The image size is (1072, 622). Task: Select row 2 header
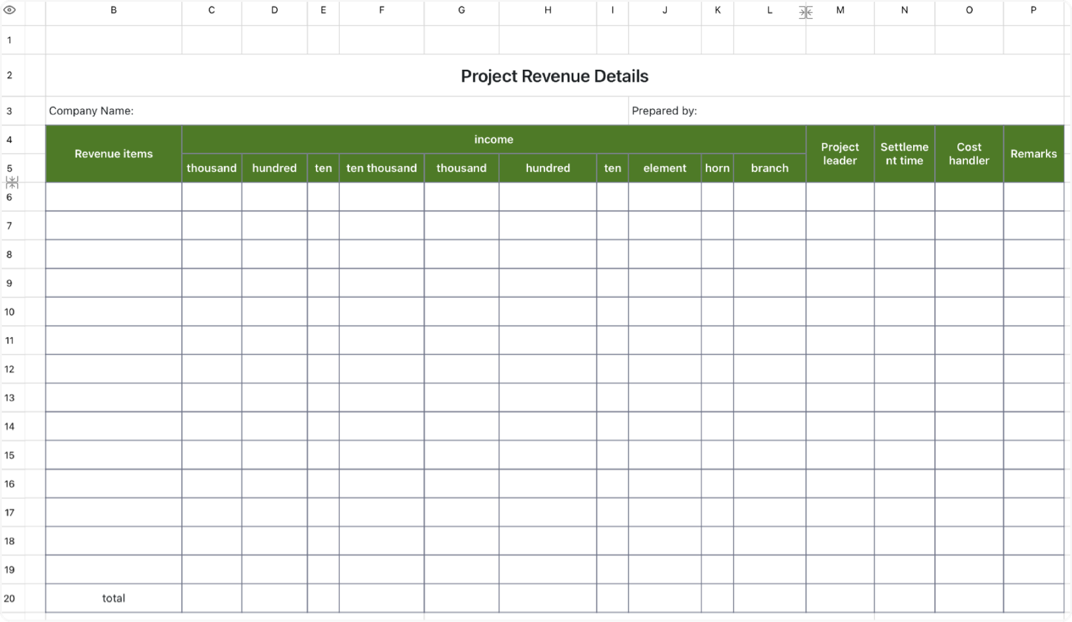click(x=10, y=75)
